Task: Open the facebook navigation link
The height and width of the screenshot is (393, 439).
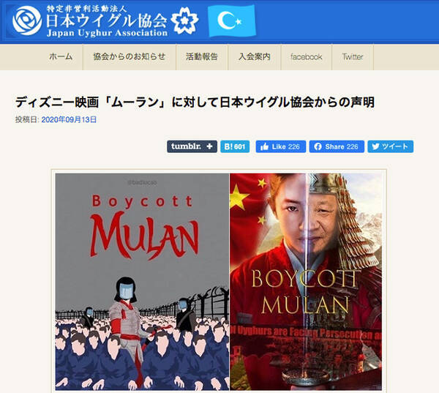Action: pyautogui.click(x=307, y=57)
